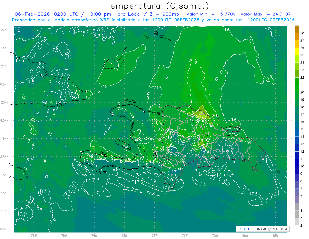Image resolution: width=309 pixels, height=239 pixels.
Task: Click the latitude axis label "9.5N"
Action: coord(4,120)
